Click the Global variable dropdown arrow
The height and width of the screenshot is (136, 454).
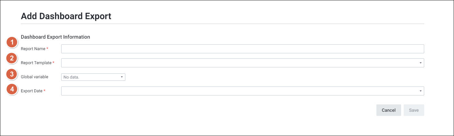coord(122,77)
